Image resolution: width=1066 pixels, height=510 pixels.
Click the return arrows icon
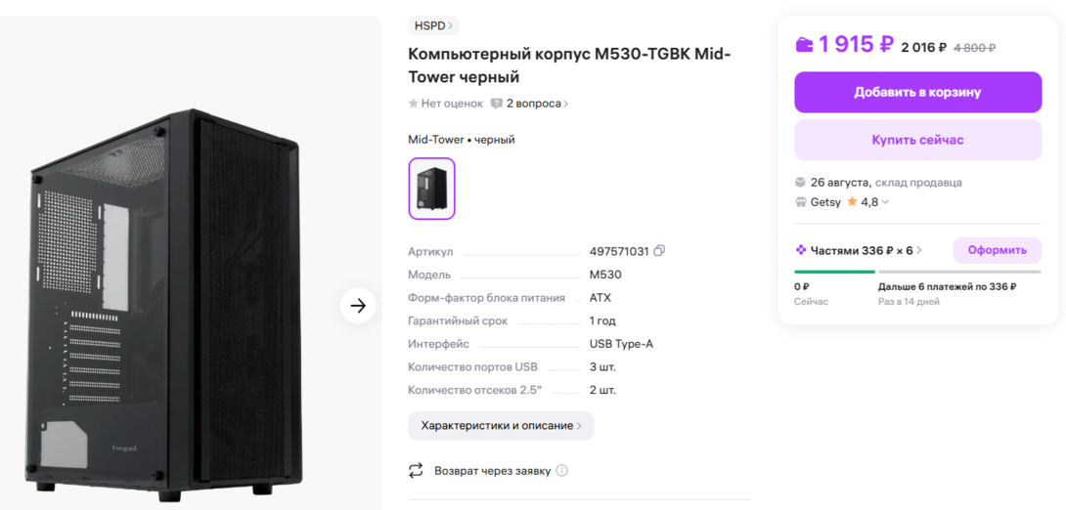coord(417,471)
